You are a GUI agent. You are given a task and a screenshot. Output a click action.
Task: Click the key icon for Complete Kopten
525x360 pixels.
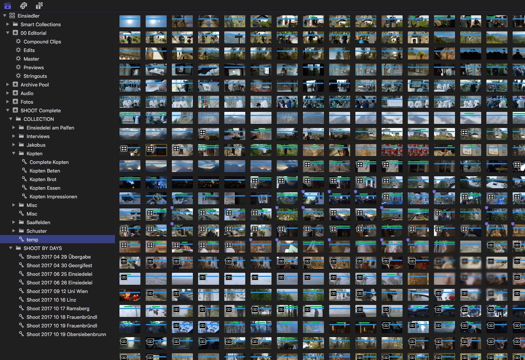coord(24,162)
